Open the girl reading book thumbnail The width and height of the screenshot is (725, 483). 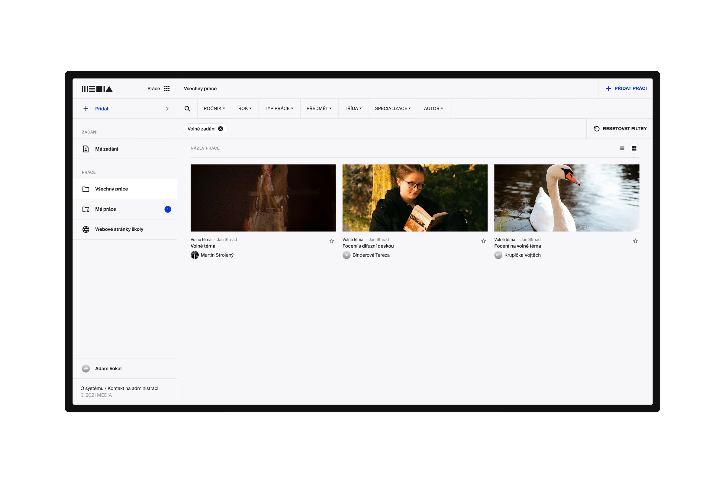click(x=415, y=198)
